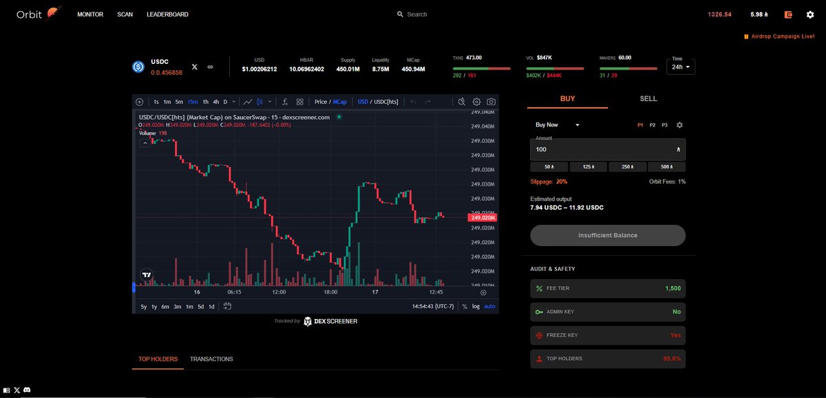Open the TOP HOLDERS tab

coord(158,359)
